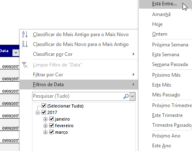Click the Z-A descending sort icon

(25, 44)
